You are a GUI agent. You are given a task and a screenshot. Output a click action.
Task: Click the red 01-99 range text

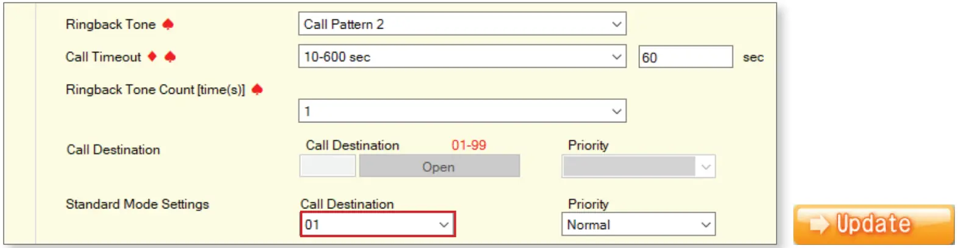(469, 146)
